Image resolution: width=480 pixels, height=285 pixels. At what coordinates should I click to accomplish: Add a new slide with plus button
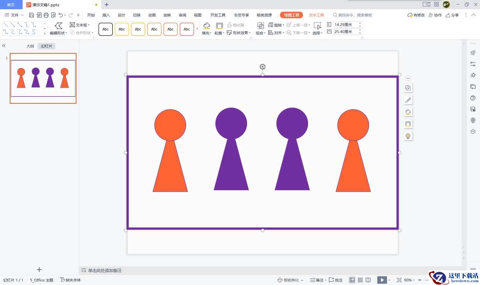point(39,270)
